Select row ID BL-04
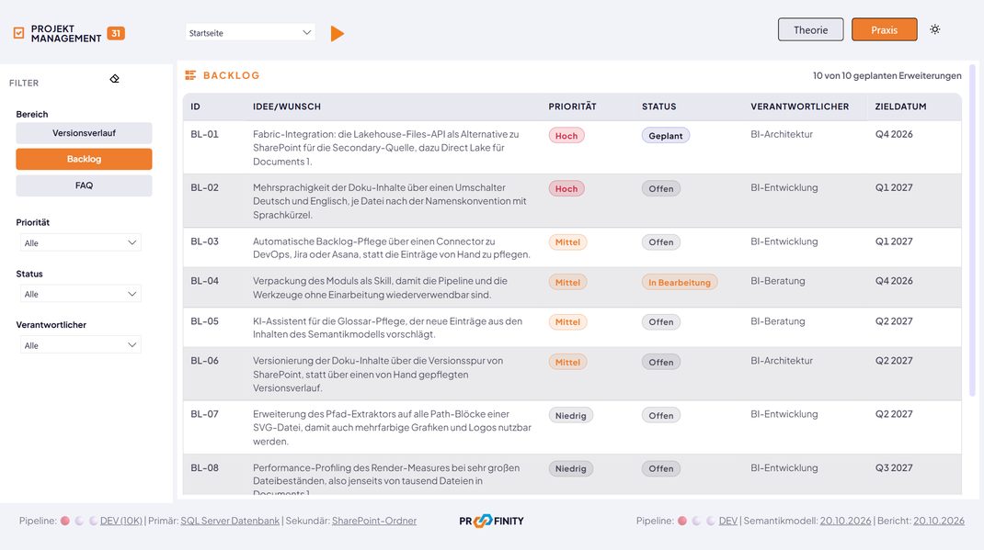Image resolution: width=984 pixels, height=550 pixels. (204, 281)
